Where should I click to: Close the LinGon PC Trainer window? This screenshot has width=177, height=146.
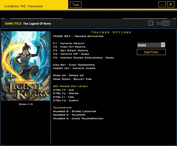(x=171, y=4)
